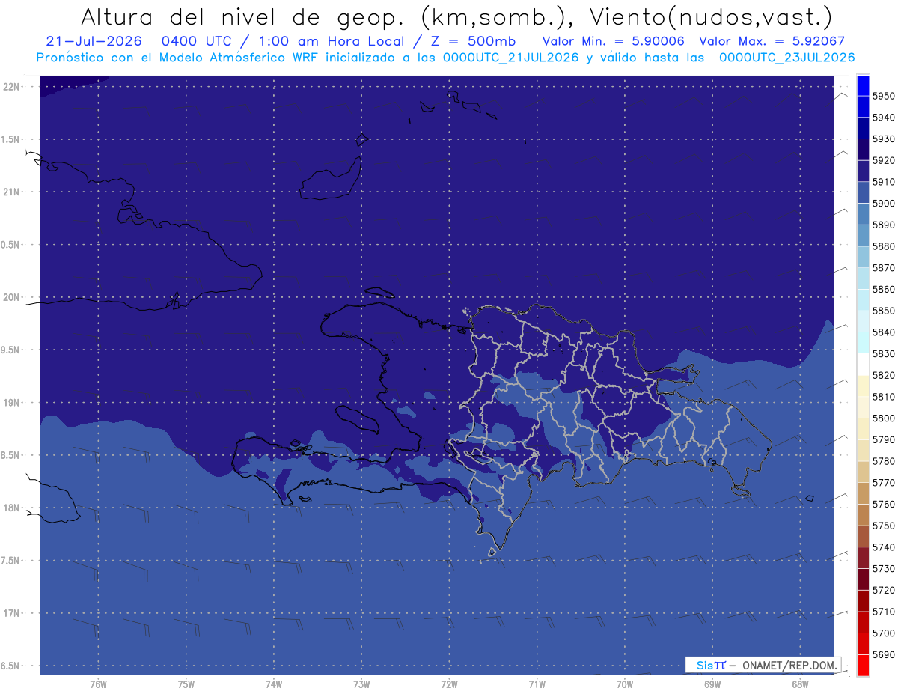Image resolution: width=898 pixels, height=694 pixels.
Task: Click the '5770' colorbar value
Action: [884, 482]
